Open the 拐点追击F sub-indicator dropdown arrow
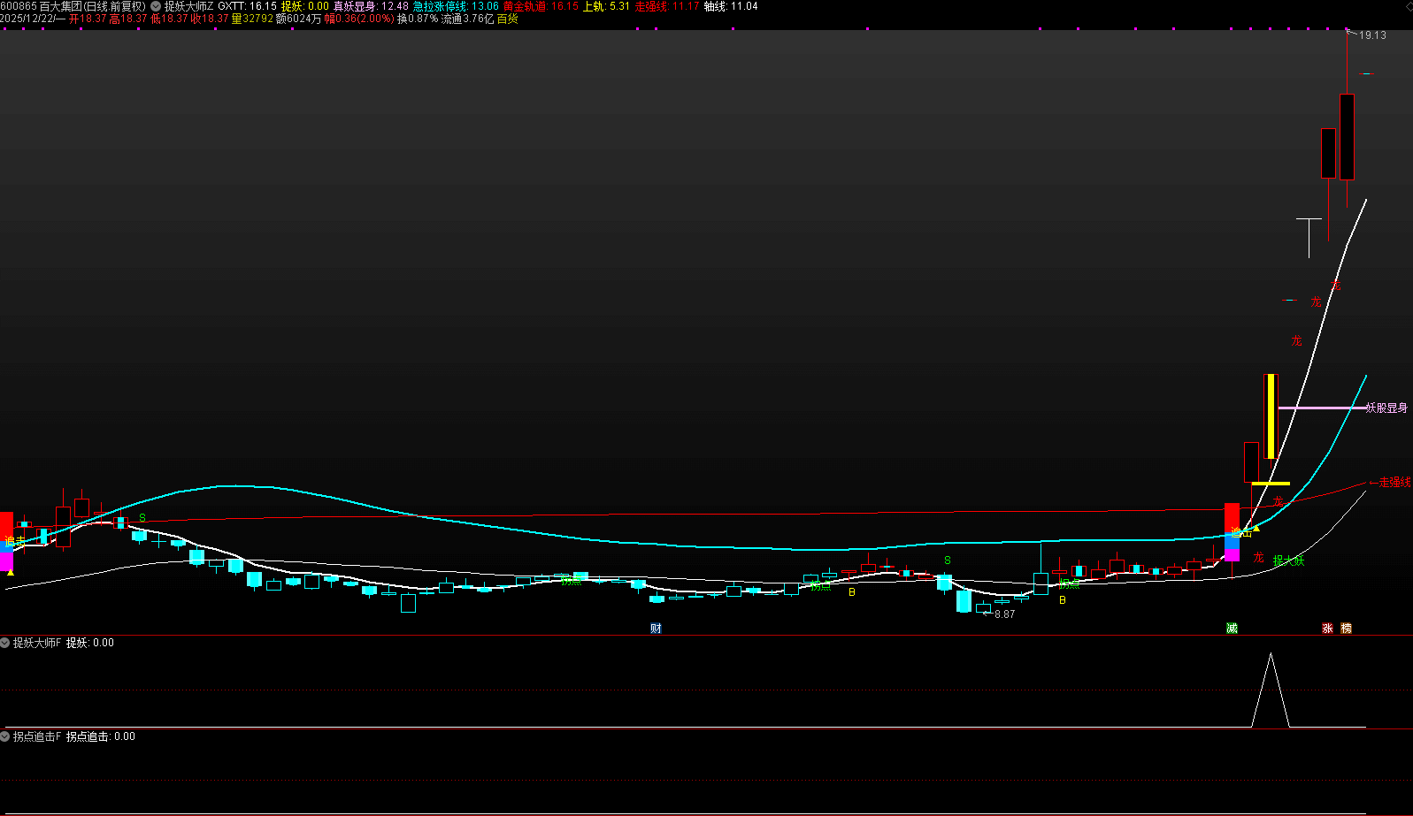This screenshot has width=1413, height=816. tap(5, 736)
